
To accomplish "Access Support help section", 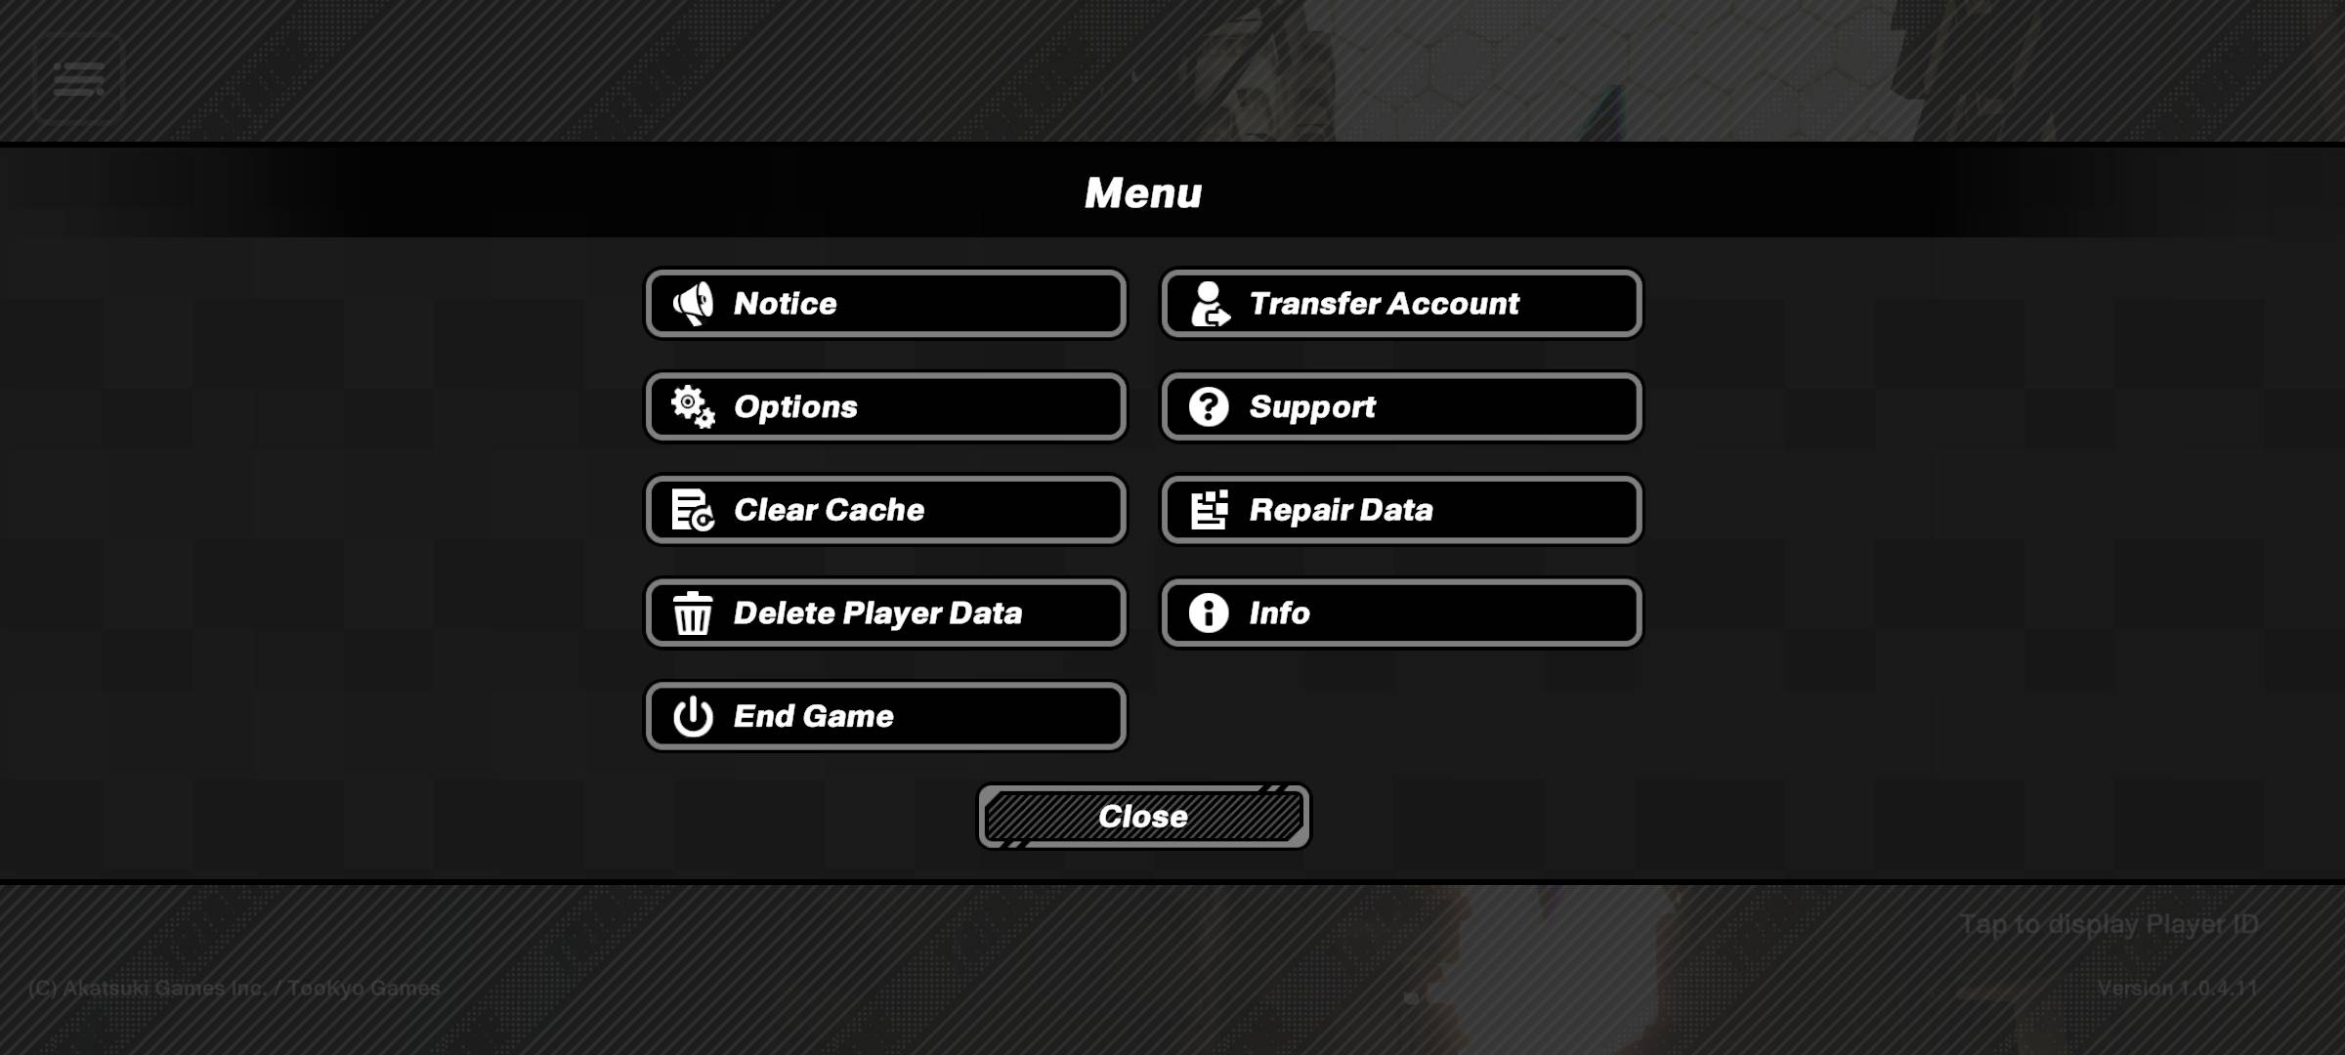I will point(1401,405).
